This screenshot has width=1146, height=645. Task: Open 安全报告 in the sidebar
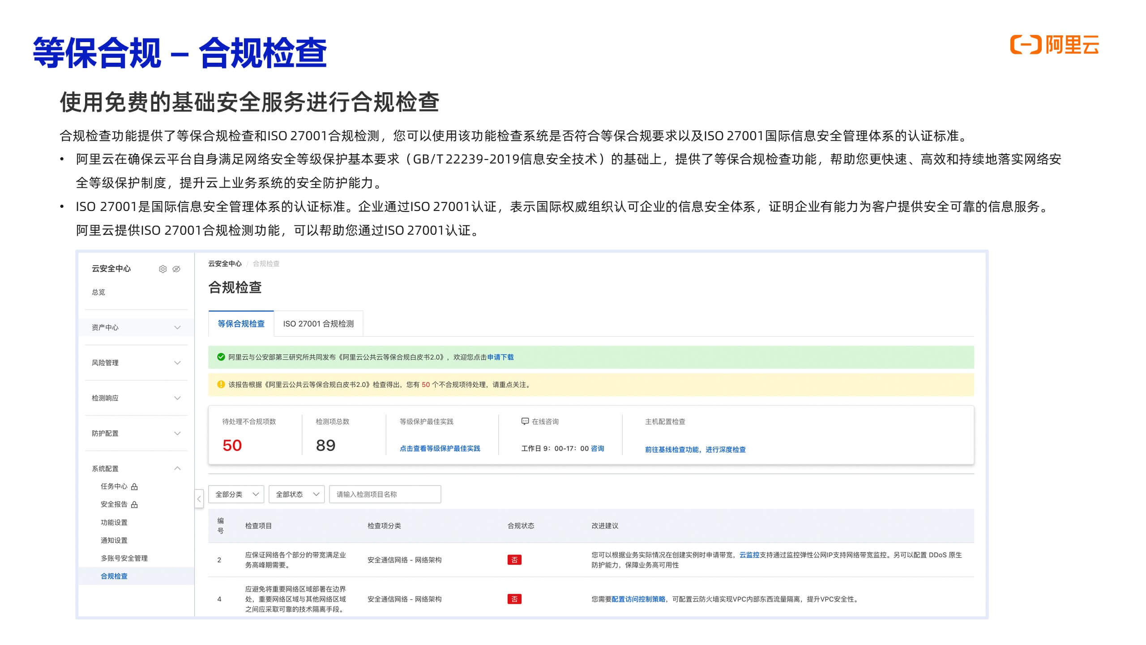[114, 504]
